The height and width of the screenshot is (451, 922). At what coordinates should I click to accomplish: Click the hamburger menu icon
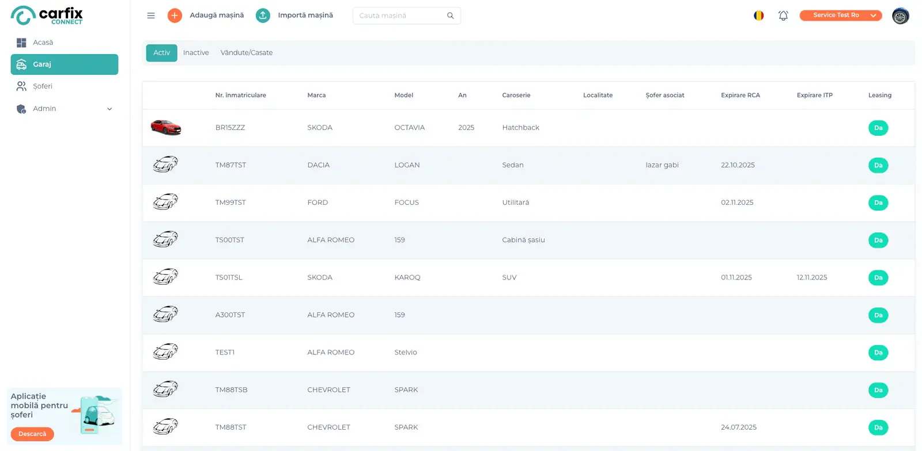coord(151,16)
